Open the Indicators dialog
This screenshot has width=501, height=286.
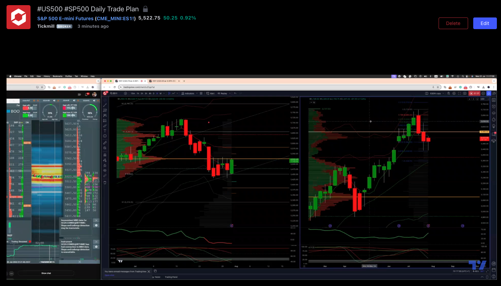tap(188, 93)
